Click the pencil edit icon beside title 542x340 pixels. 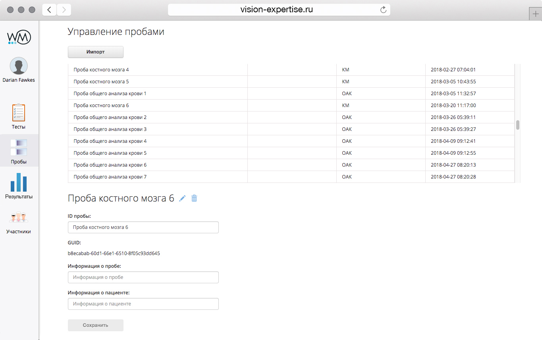pos(182,198)
